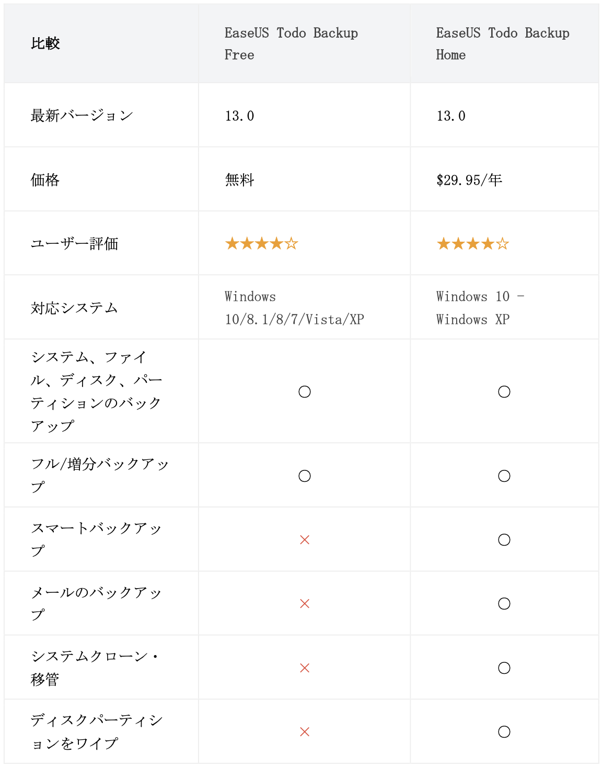Select the EaseUS Todo Backup Home header
The image size is (603, 767).
click(x=503, y=44)
